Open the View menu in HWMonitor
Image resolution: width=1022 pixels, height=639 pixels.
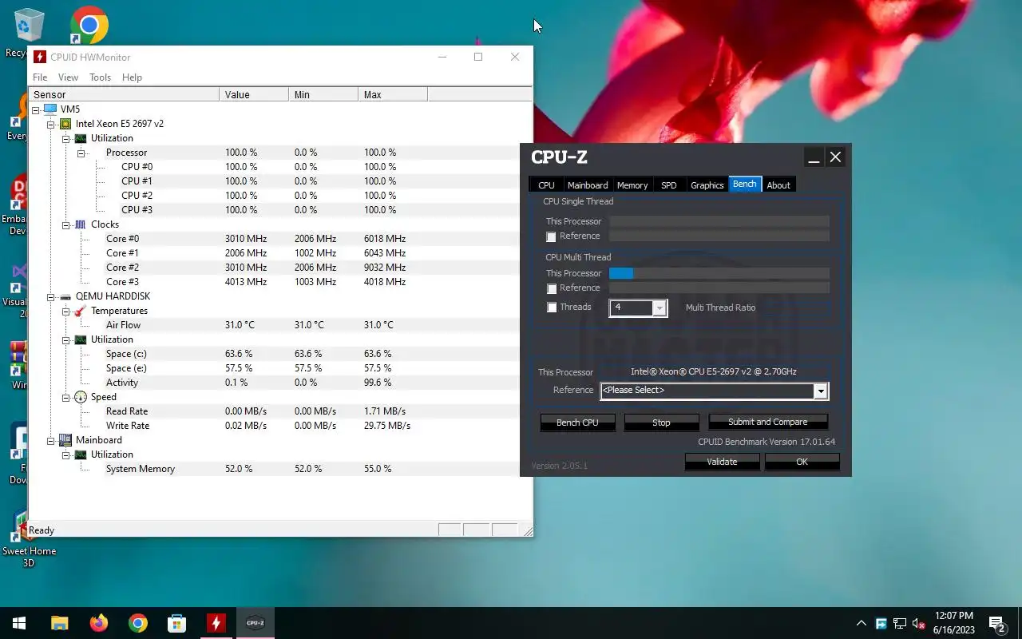(x=68, y=77)
